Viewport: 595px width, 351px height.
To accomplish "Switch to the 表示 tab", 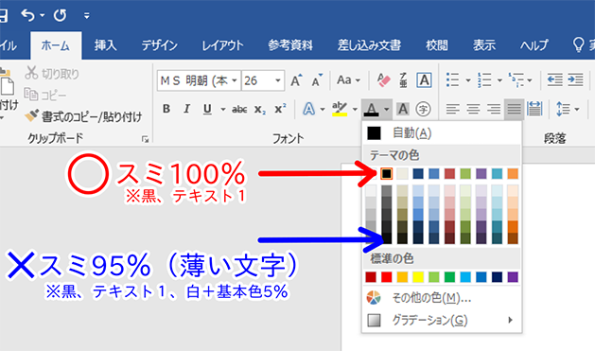I will click(484, 45).
